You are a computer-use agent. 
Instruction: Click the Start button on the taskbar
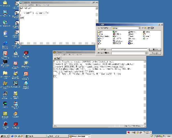[x=4, y=136]
